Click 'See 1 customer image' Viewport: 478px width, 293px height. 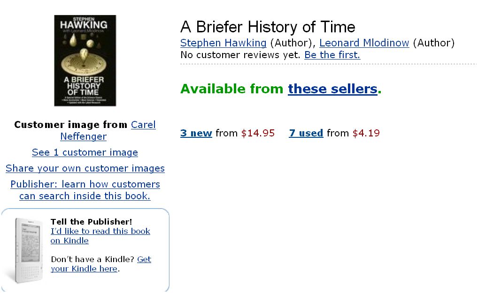click(85, 152)
